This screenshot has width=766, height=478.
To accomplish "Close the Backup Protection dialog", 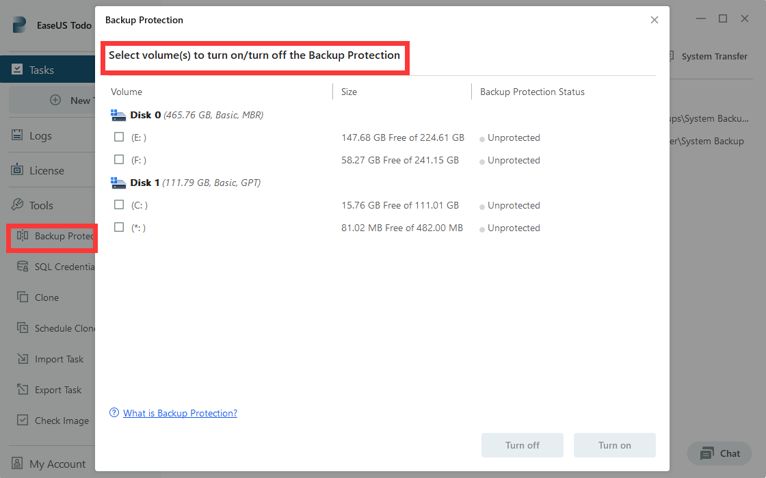I will pyautogui.click(x=655, y=20).
